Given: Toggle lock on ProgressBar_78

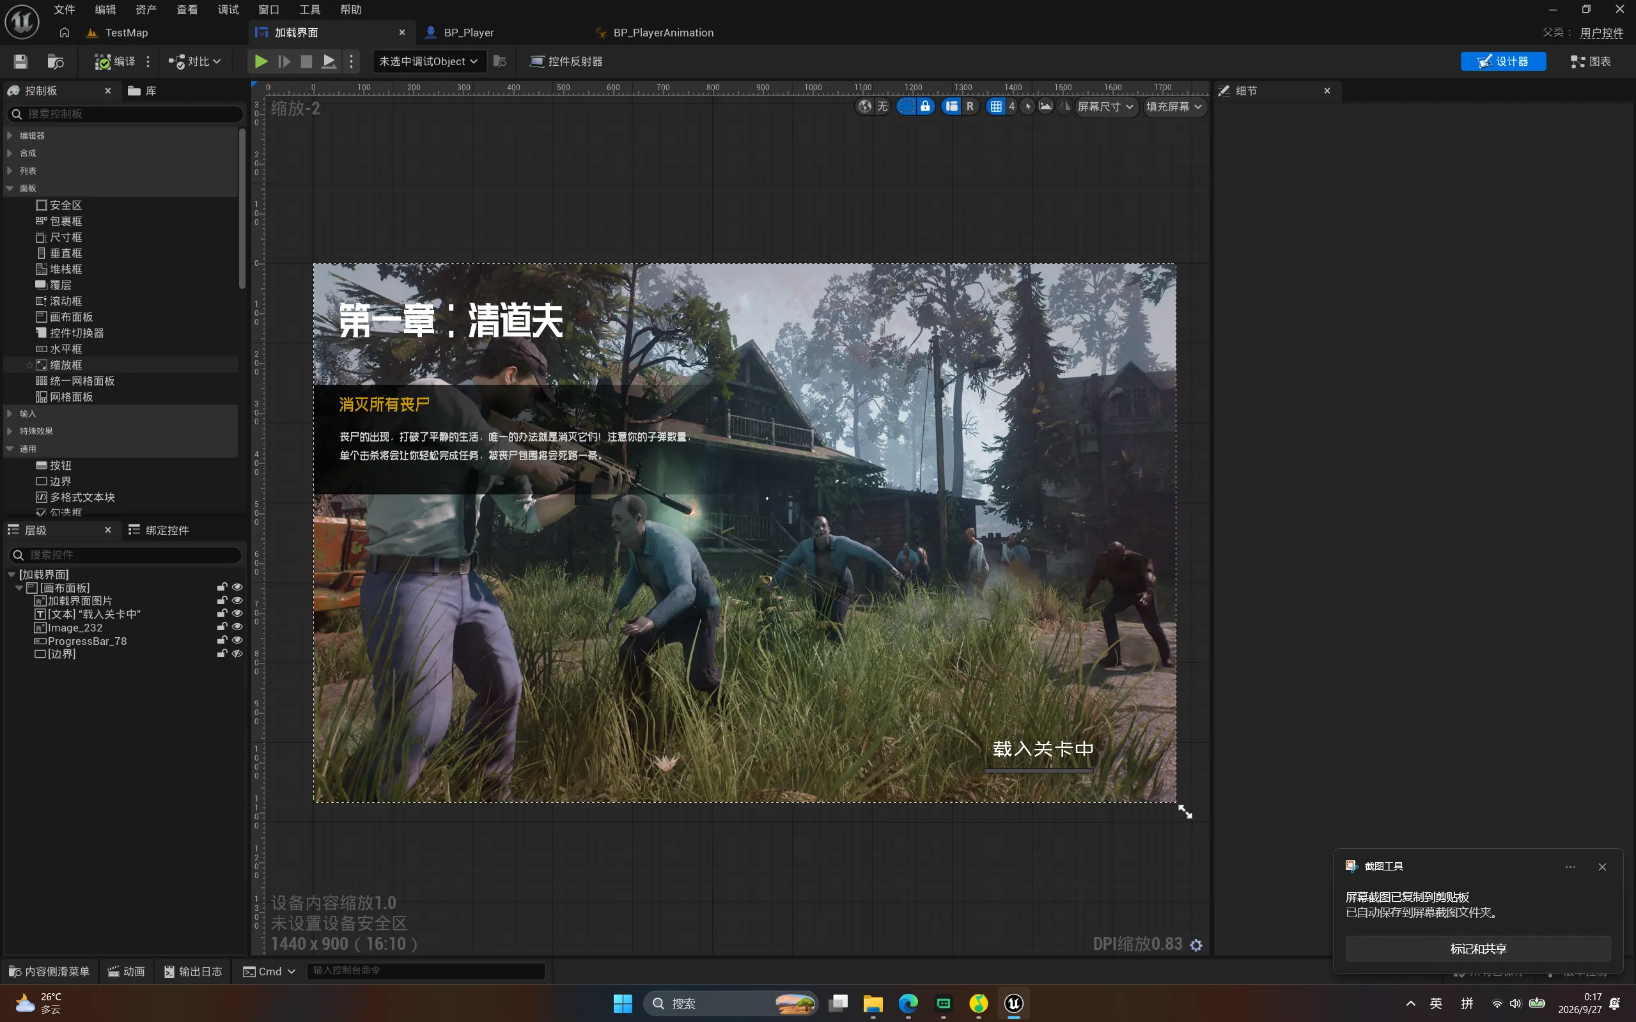Looking at the screenshot, I should [x=222, y=640].
